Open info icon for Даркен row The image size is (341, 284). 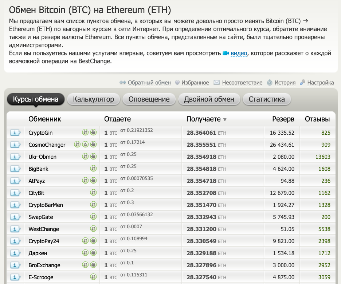pyautogui.click(x=15, y=253)
